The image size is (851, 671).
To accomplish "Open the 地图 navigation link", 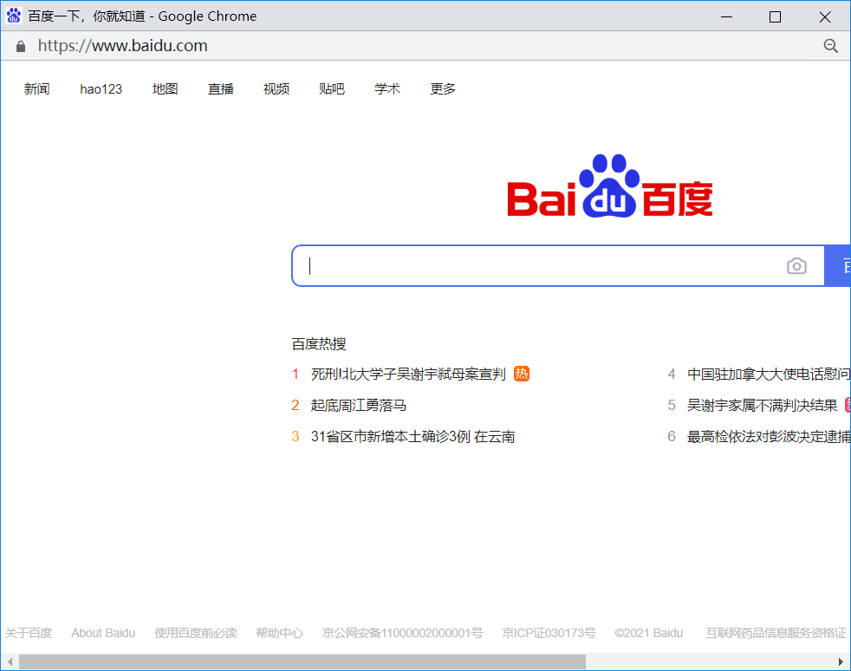I will tap(165, 89).
